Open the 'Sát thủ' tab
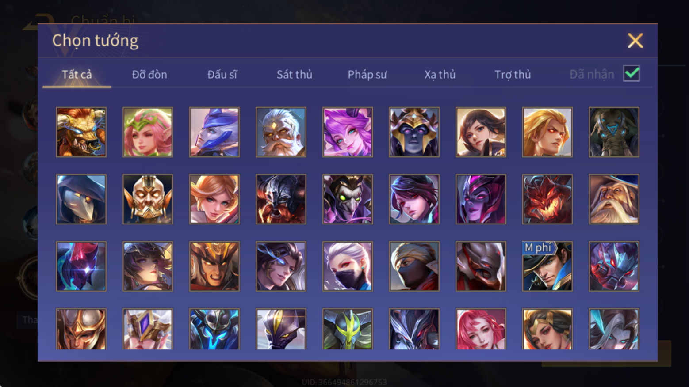This screenshot has height=387, width=689. point(295,75)
